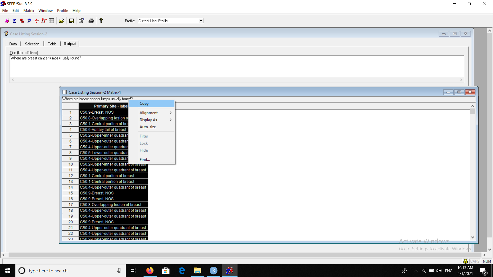Click the printer icon in toolbar
493x277 pixels.
click(x=91, y=21)
